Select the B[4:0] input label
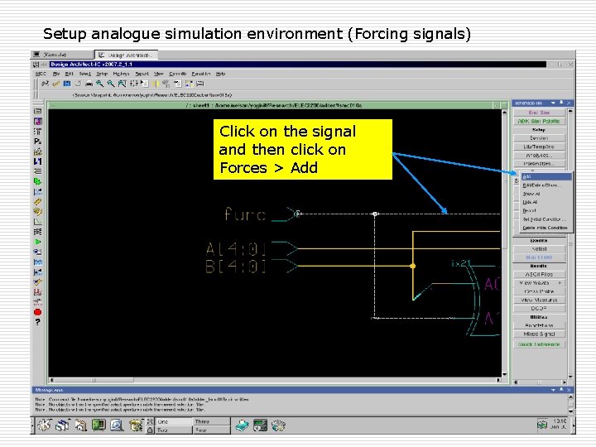Viewport: 596px width, 447px height. 236,266
